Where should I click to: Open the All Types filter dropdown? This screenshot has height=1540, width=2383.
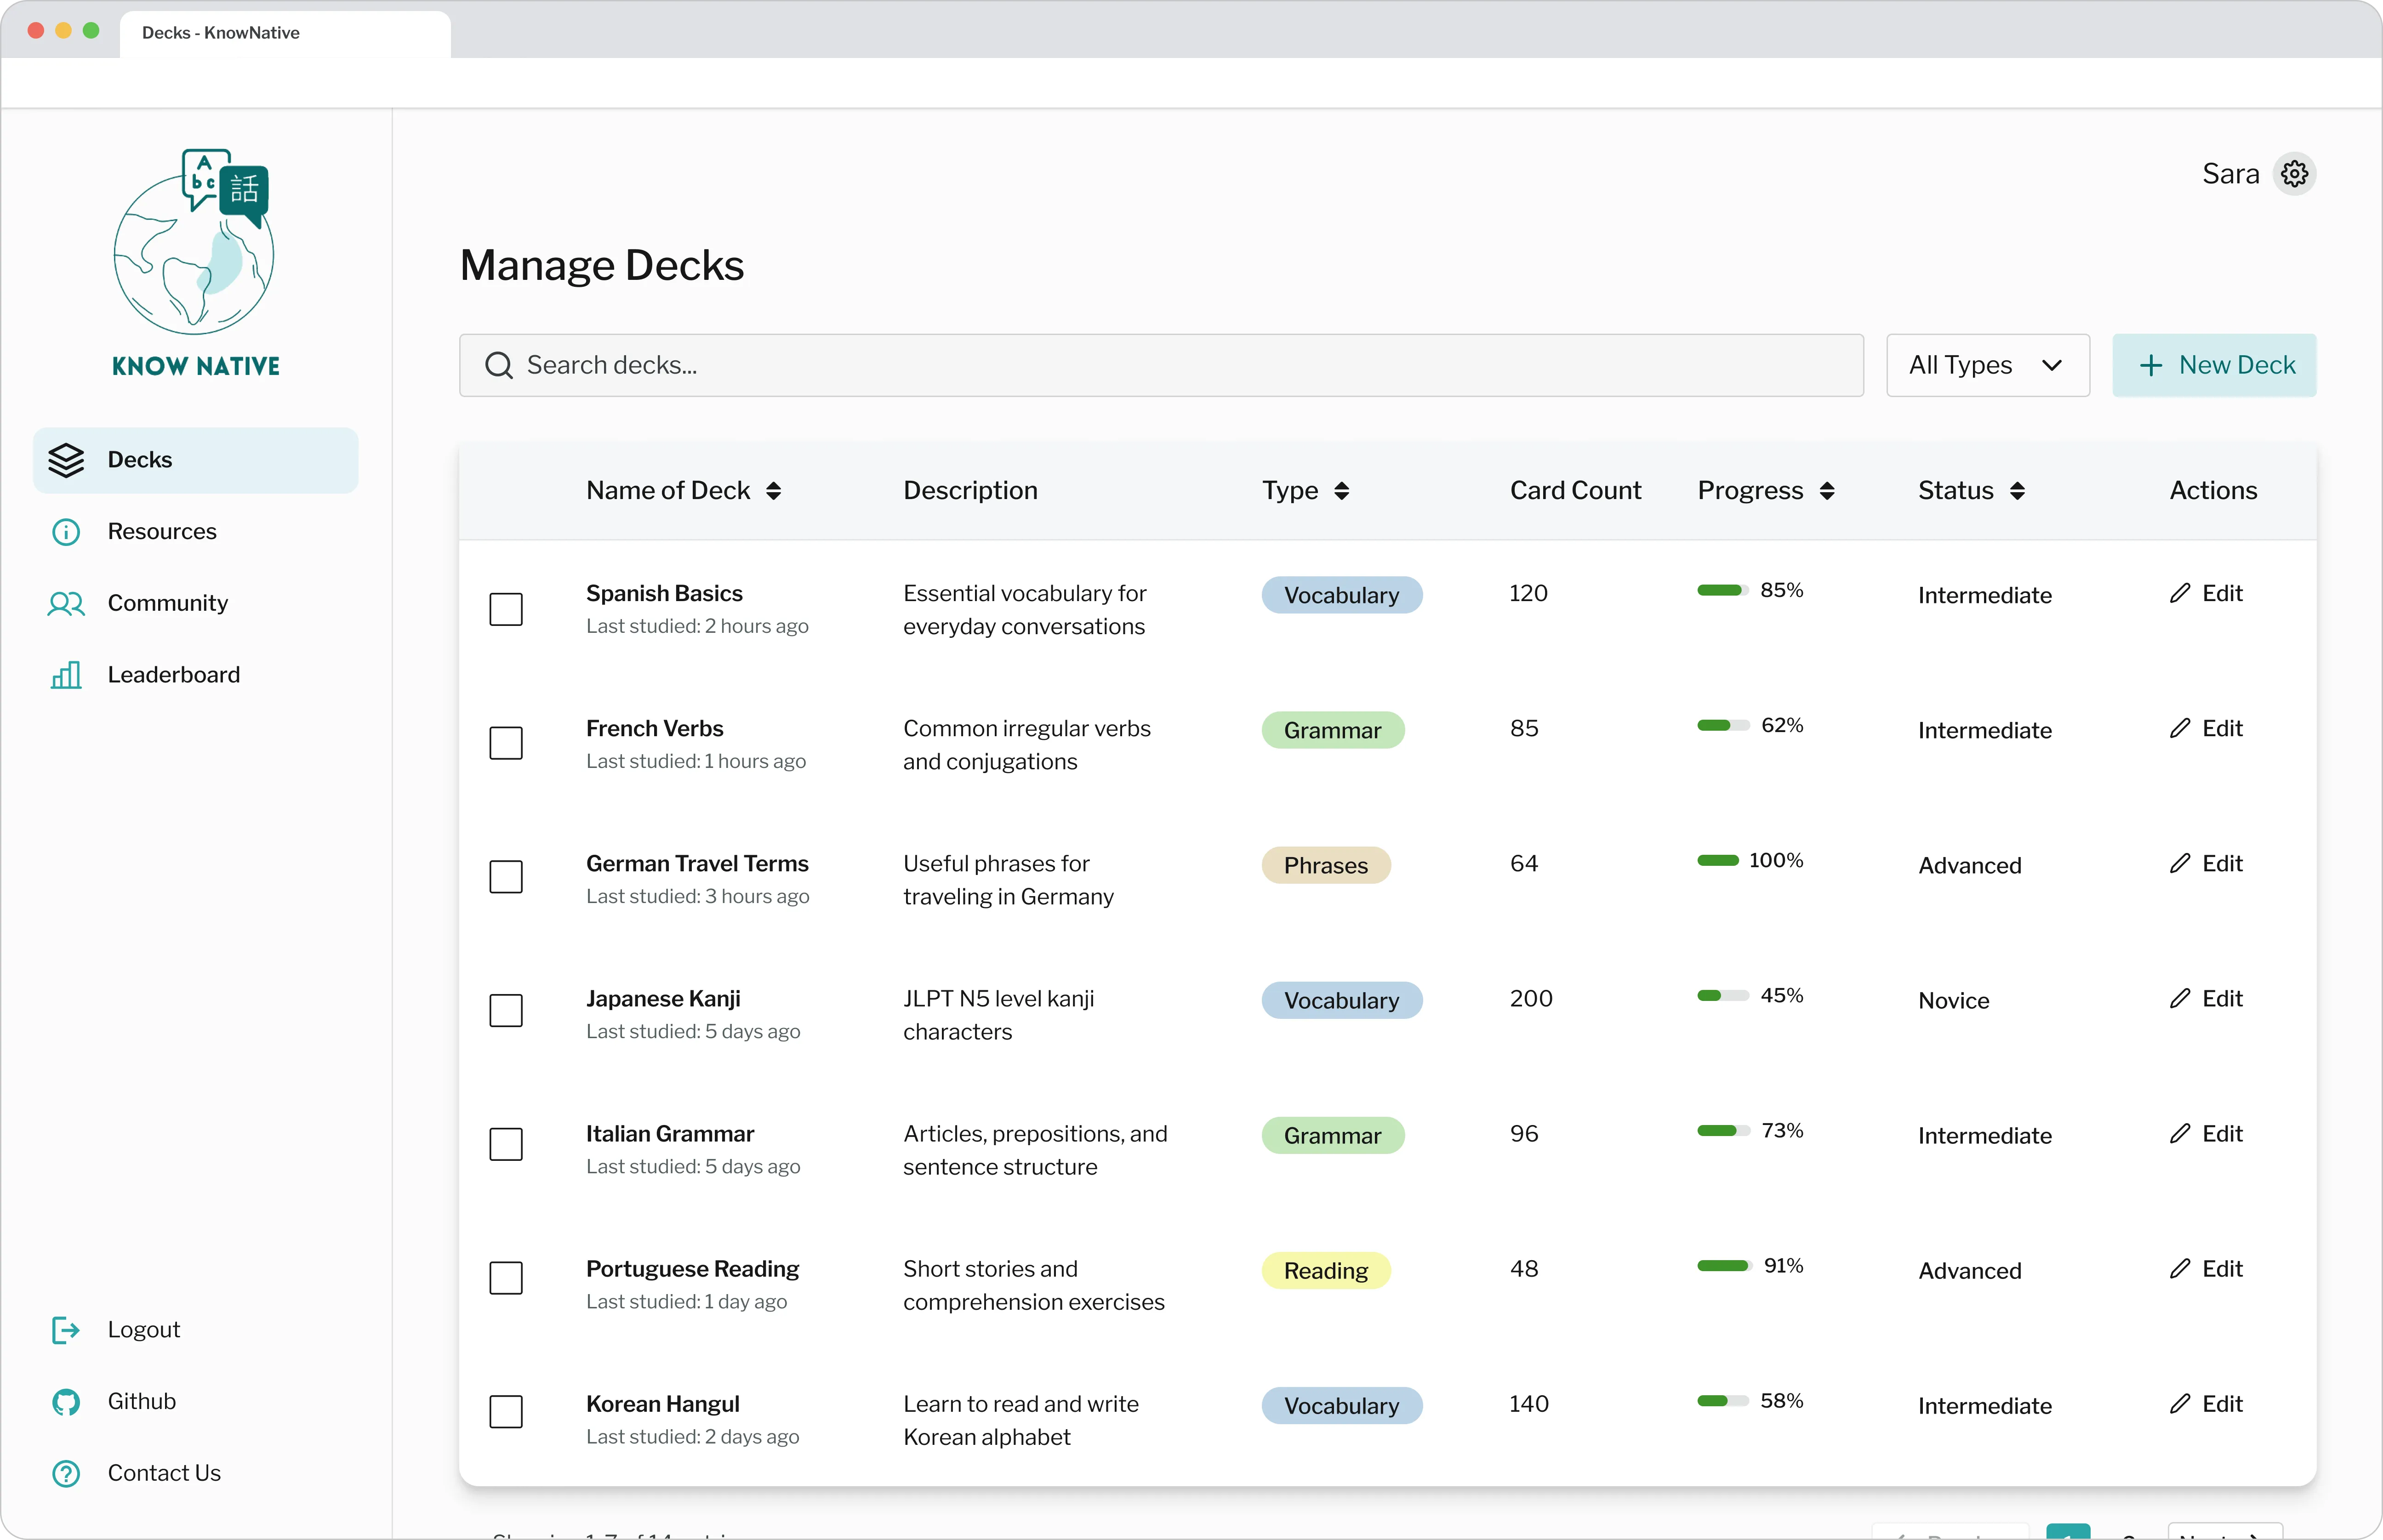coord(1987,365)
